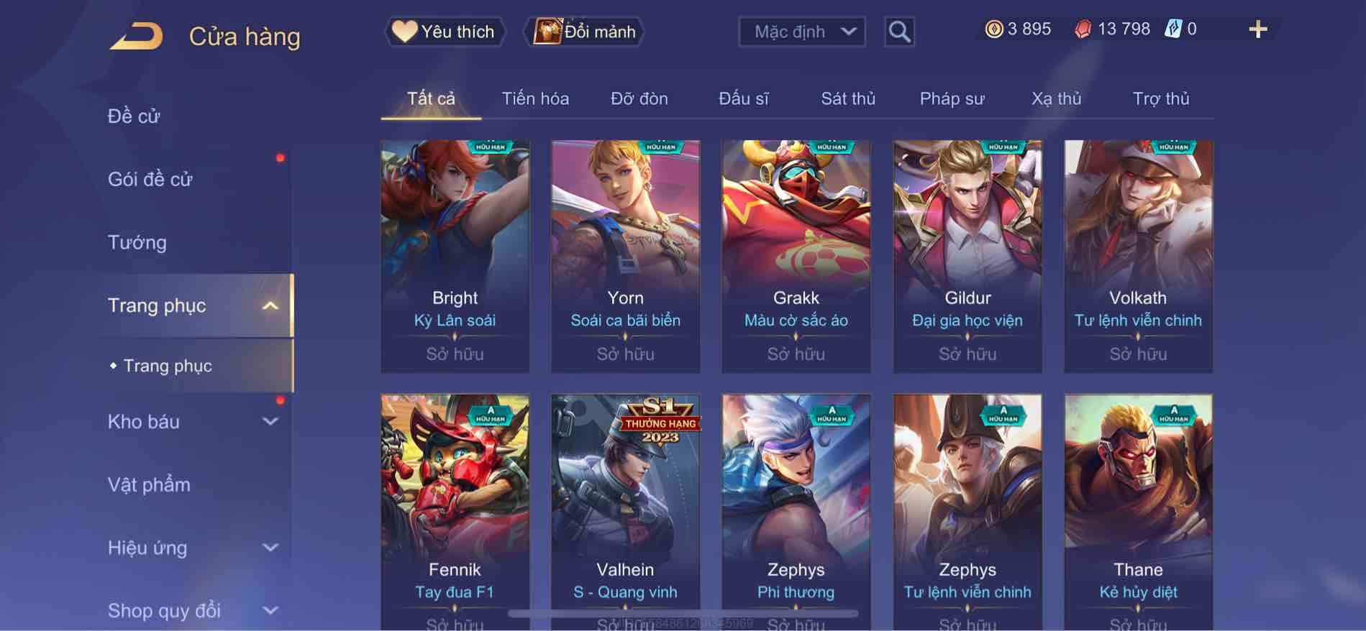Switch to the Tiến hóa tab
This screenshot has width=1366, height=631.
(x=535, y=98)
